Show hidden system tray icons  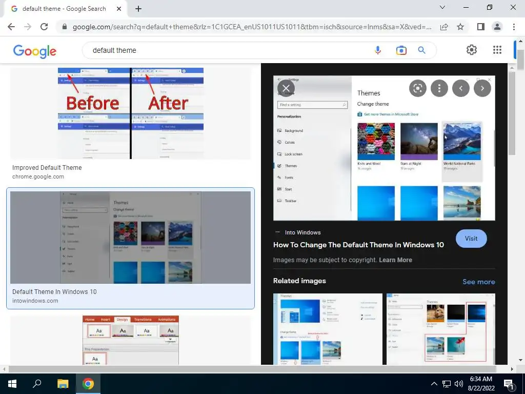(434, 384)
